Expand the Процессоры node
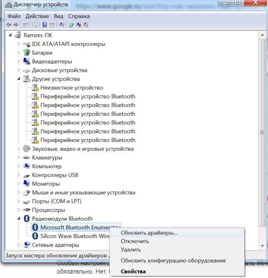This screenshot has width=268, height=278. coord(19,210)
